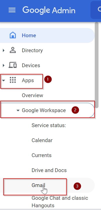
Task: Collapse the Google Workspace arrow
Action: (18, 110)
